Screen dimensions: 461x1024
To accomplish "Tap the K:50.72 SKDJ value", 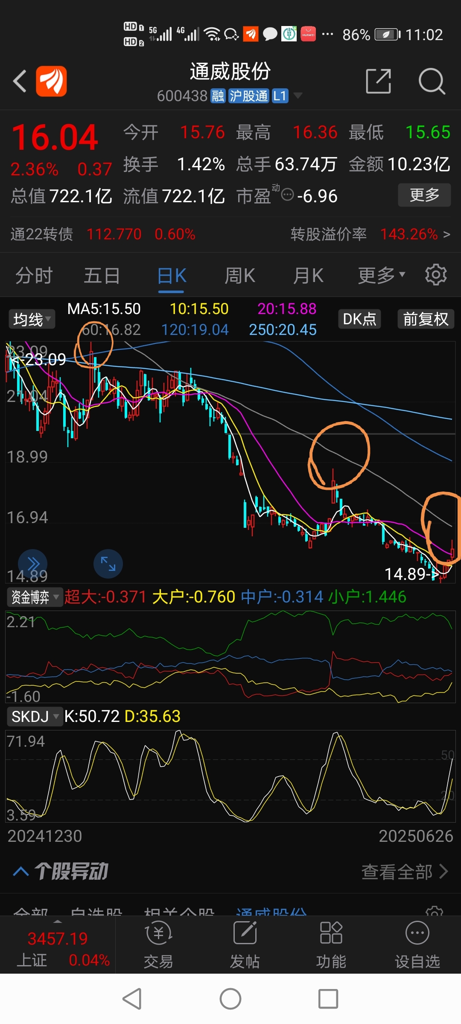I will pyautogui.click(x=92, y=716).
